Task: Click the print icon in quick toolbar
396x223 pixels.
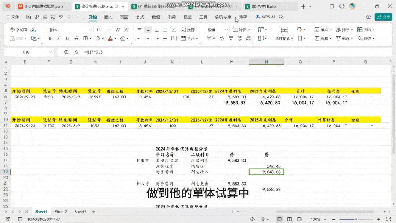Action: tap(45, 17)
